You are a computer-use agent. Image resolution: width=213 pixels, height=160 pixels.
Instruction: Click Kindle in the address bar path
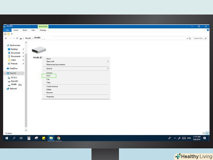(37, 38)
